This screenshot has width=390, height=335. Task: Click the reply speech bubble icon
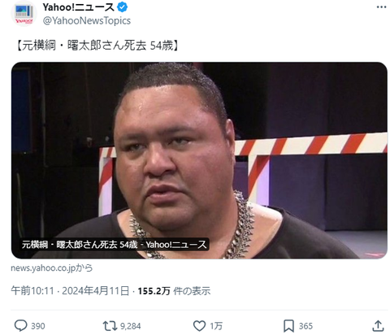20,326
